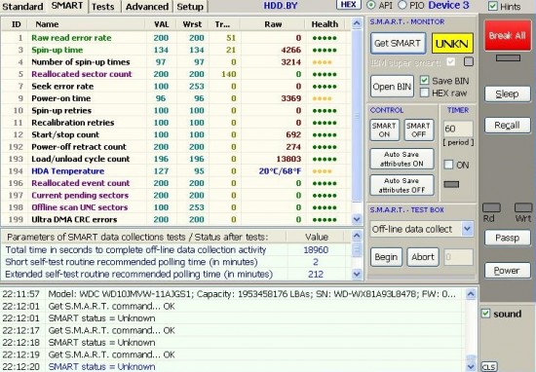Click Auto Save attributes OFF button
536x372 pixels.
click(x=402, y=185)
